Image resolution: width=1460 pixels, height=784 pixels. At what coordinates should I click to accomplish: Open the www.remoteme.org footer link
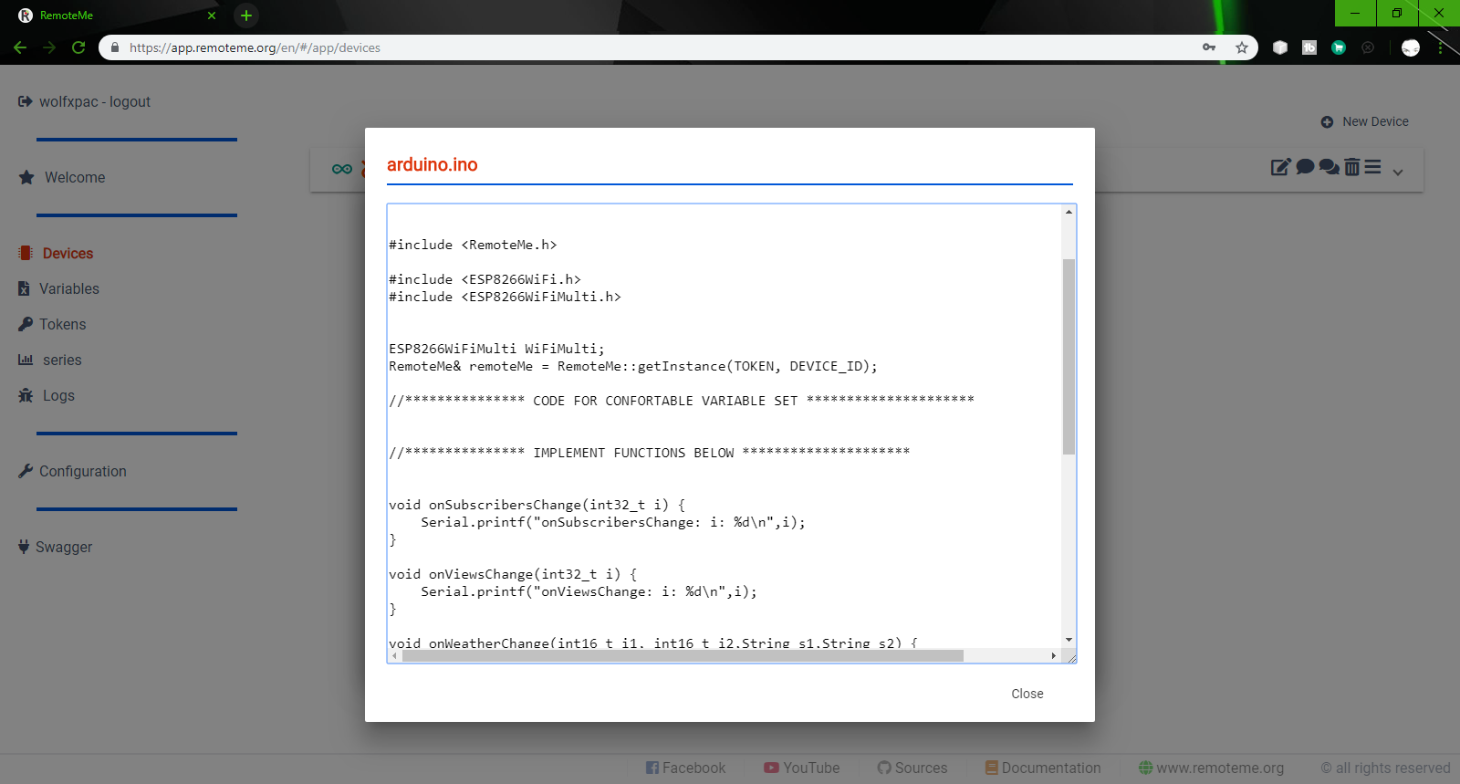click(x=1211, y=768)
